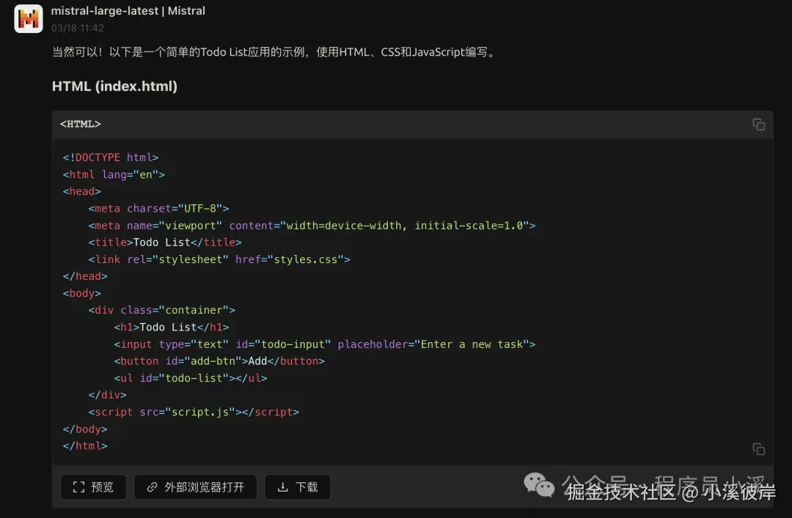The image size is (792, 518).
Task: Open code in external browser via 外部浏览器打开
Action: click(x=195, y=486)
